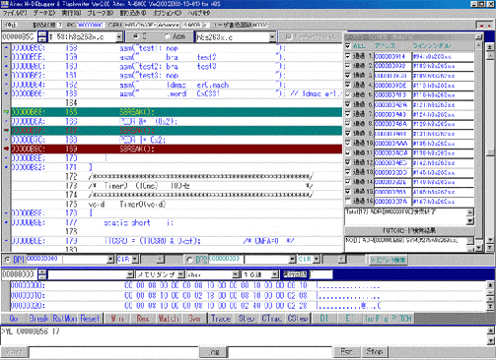Click the 停止 status button
This screenshot has width=496, height=360.
tap(11, 25)
